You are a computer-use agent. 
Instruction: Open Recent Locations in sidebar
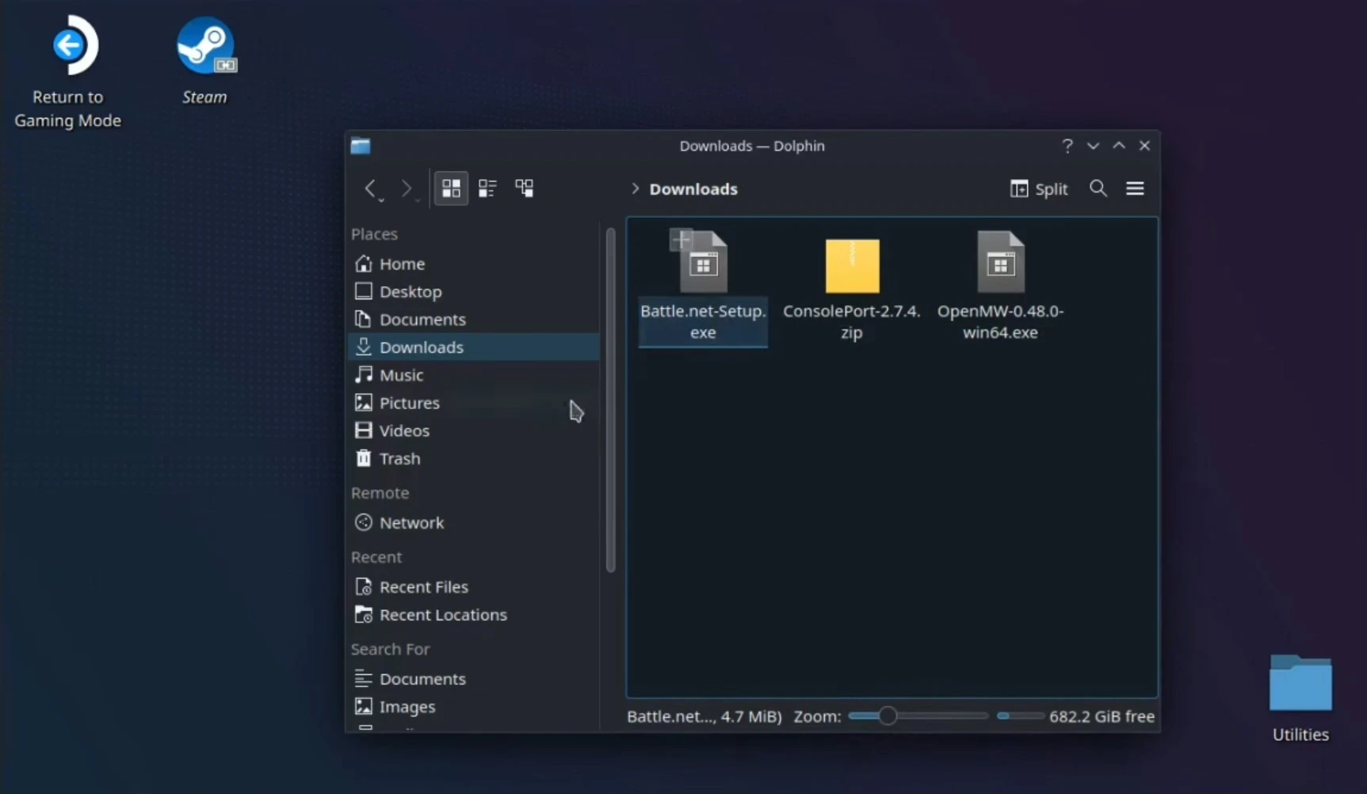click(x=473, y=615)
